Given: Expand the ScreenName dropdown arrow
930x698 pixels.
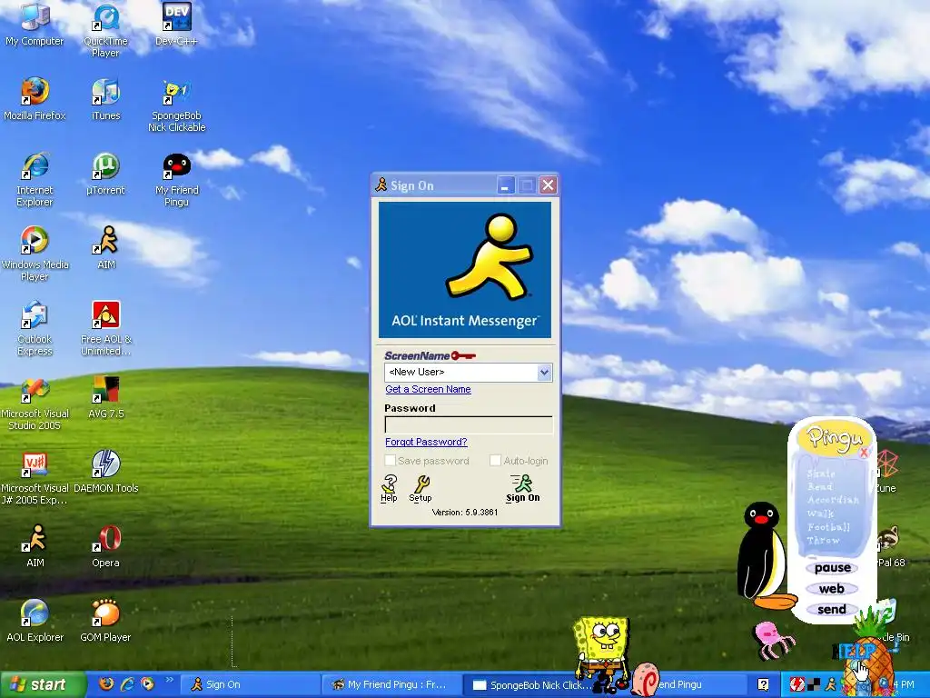Looking at the screenshot, I should click(x=544, y=372).
